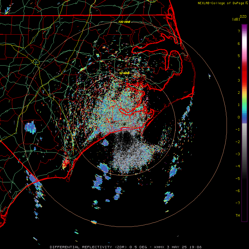Click the -5 value on the color scale
The height and width of the screenshot is (249, 249).
coord(238,179)
